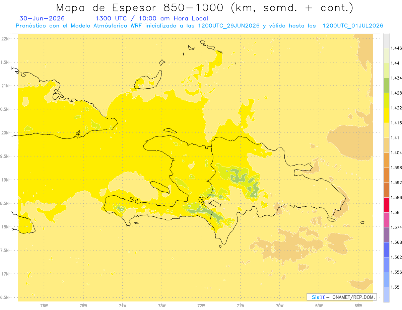This screenshot has width=402, height=310.
Task: Click the '18N' latitude label
Action: (x=5, y=227)
